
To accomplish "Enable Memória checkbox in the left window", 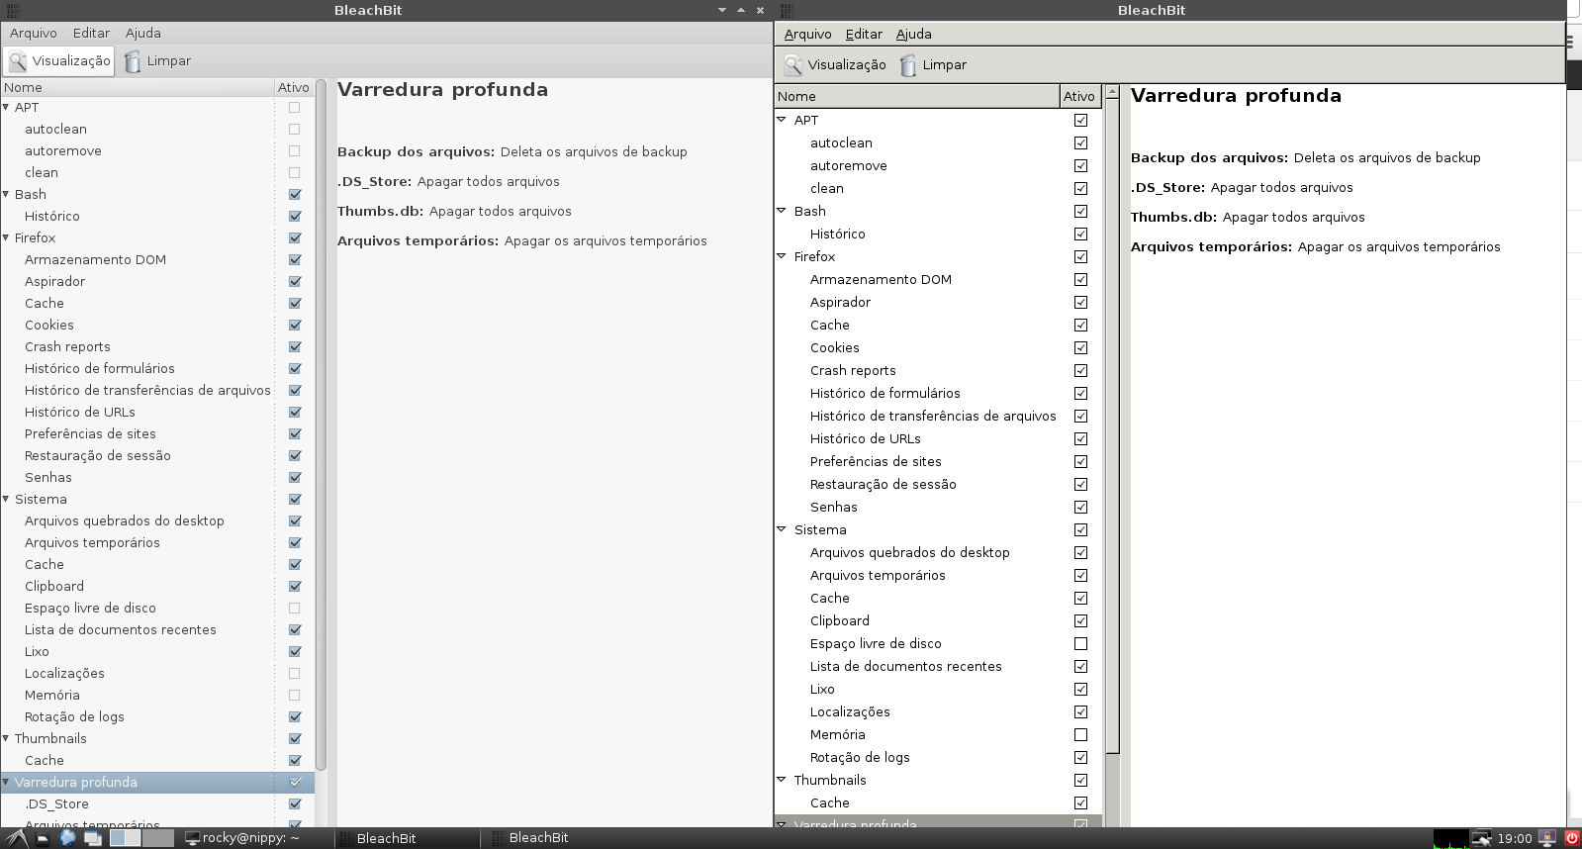I will coord(294,695).
